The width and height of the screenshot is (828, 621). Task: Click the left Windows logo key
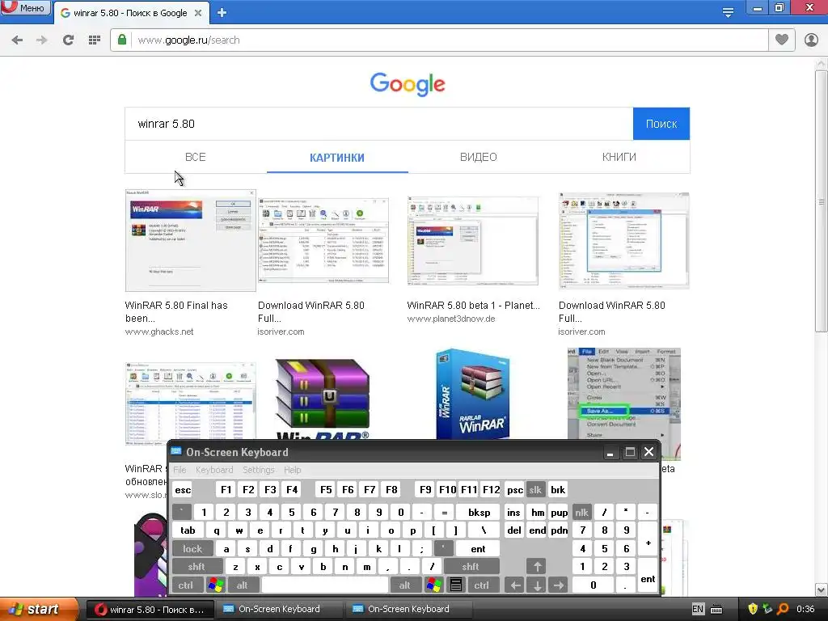(x=215, y=585)
